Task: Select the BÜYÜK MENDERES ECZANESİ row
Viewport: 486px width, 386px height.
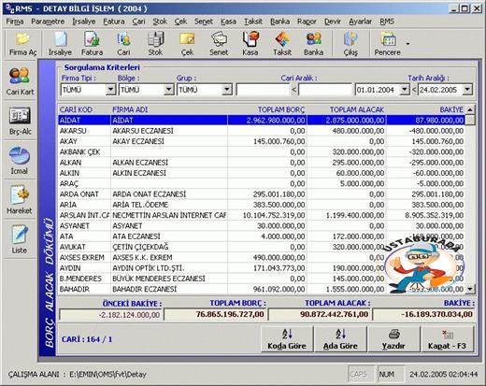Action: click(x=262, y=279)
